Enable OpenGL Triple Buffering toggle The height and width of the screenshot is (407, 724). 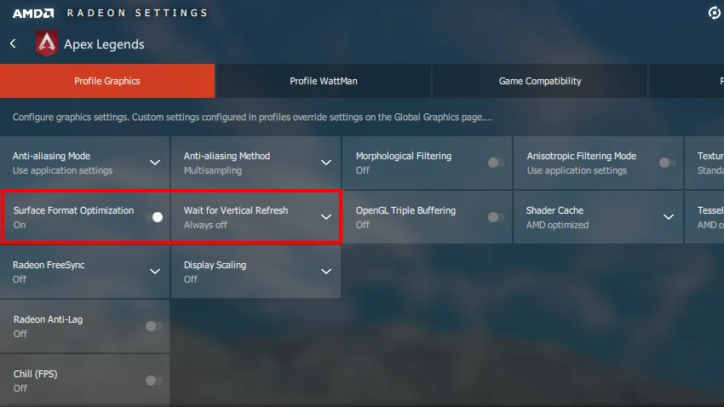pos(497,217)
